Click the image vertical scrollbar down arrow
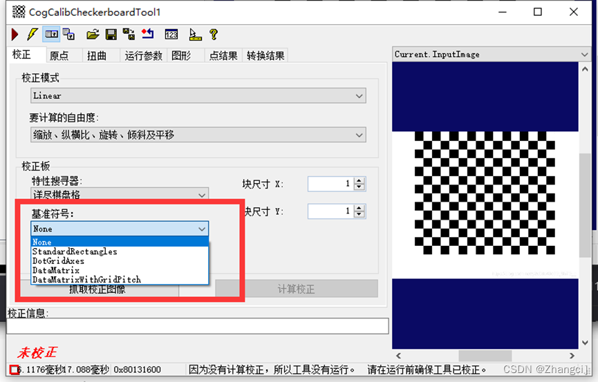This screenshot has height=382, width=598. (x=585, y=343)
